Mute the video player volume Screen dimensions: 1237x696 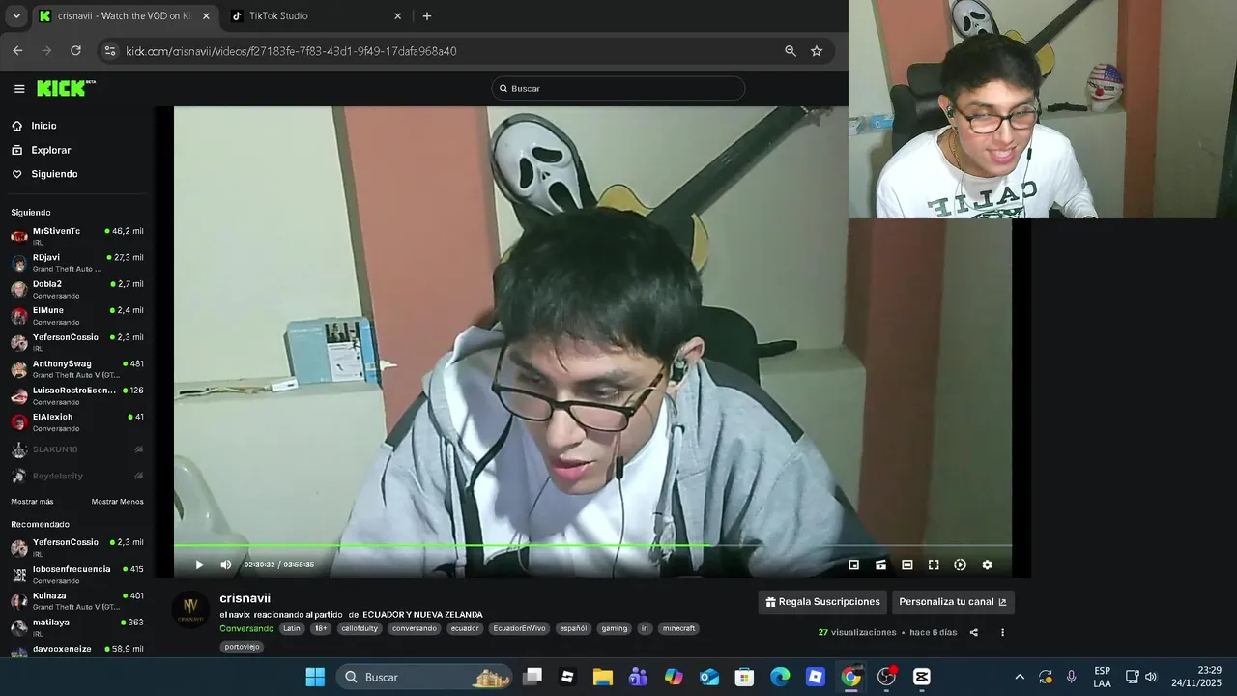click(x=226, y=565)
